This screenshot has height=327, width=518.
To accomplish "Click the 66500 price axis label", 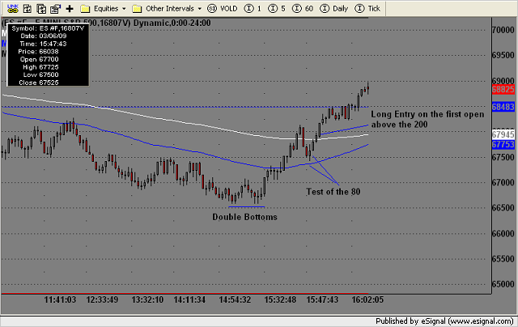I will [503, 208].
